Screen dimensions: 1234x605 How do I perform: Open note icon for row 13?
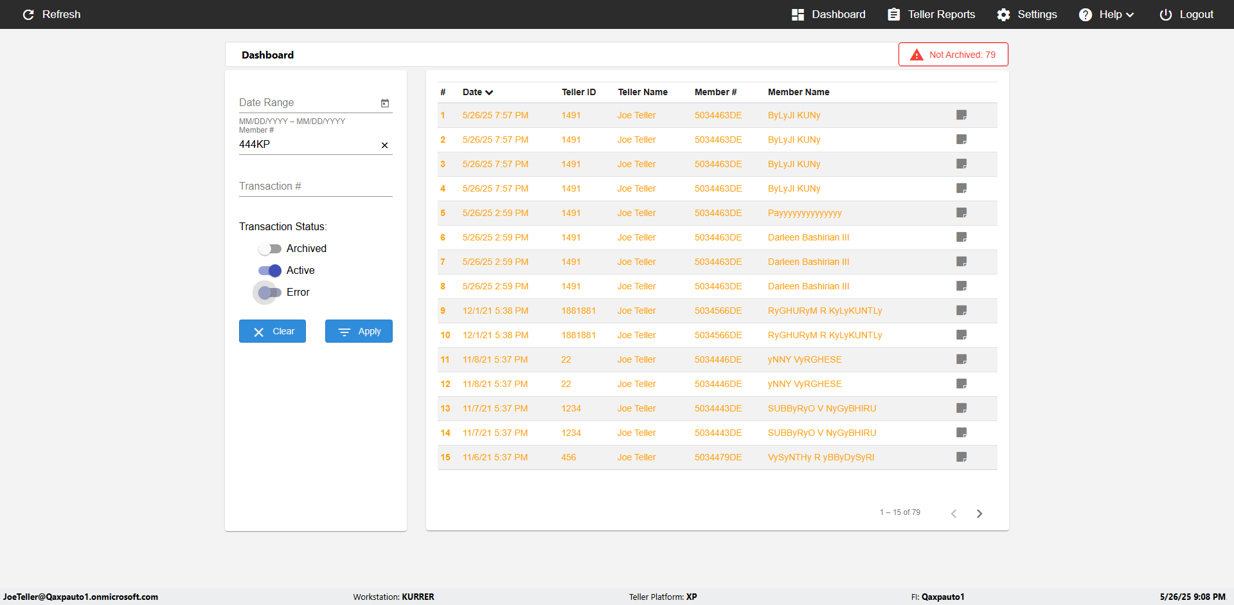point(961,408)
